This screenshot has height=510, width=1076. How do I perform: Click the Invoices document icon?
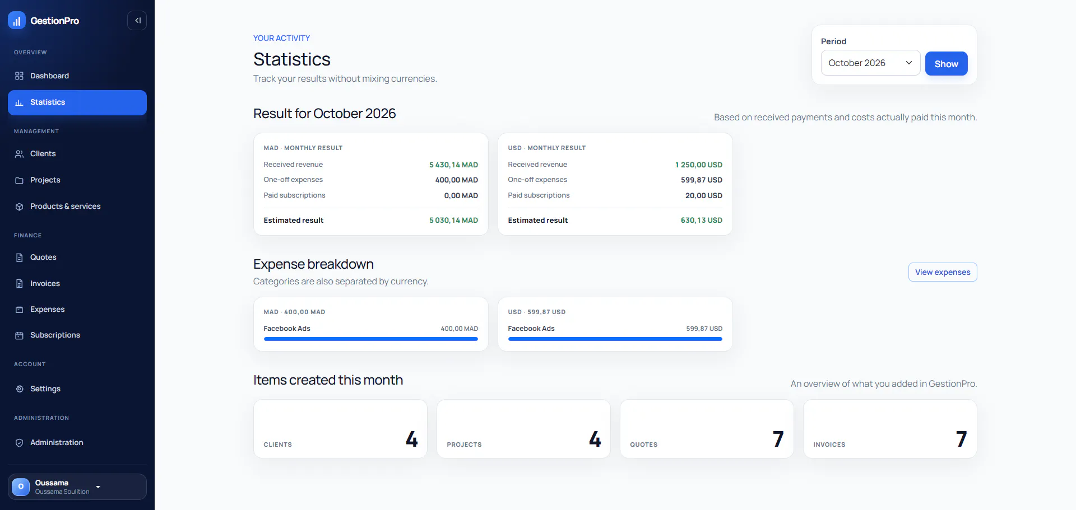19,284
